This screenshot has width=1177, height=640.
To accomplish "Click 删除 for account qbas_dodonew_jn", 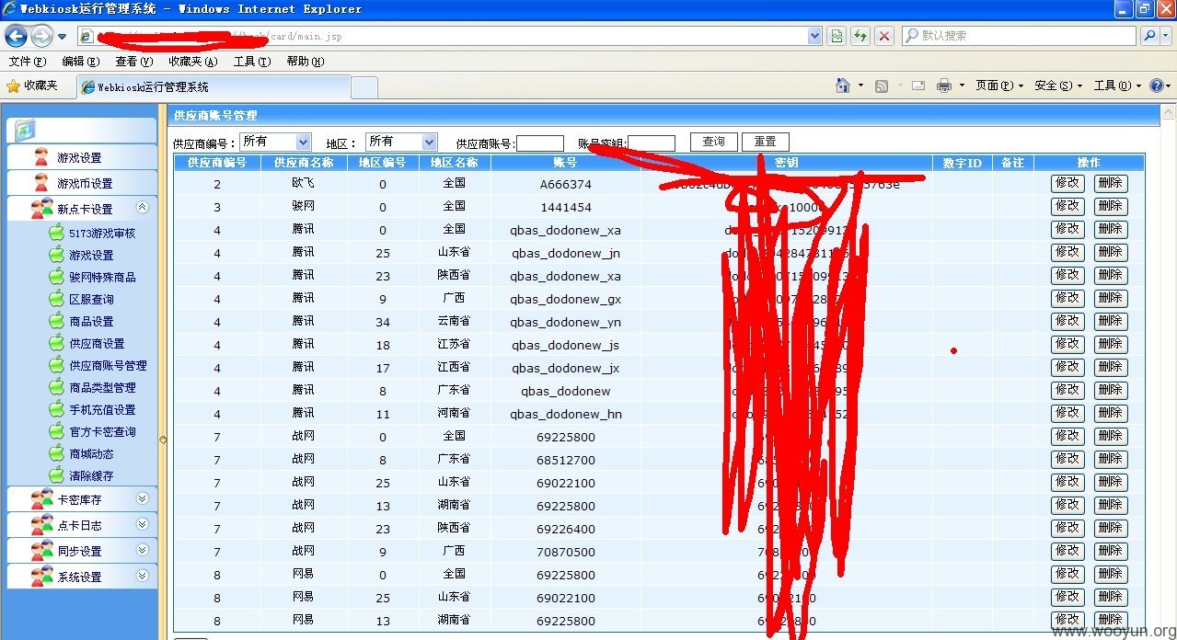I will click(x=1110, y=252).
